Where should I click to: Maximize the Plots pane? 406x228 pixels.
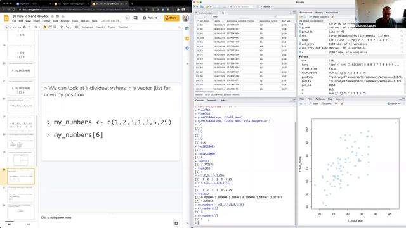point(403,99)
